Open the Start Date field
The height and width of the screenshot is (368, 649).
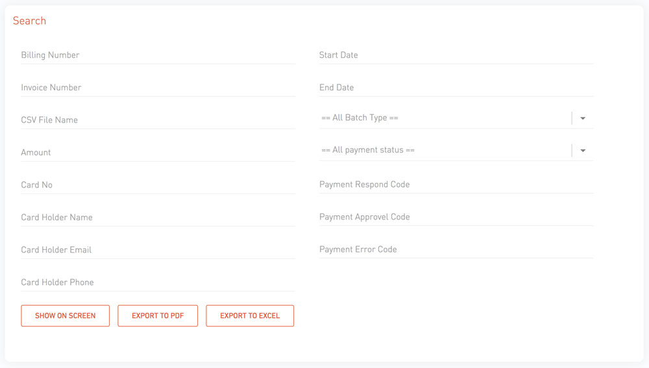pos(456,55)
